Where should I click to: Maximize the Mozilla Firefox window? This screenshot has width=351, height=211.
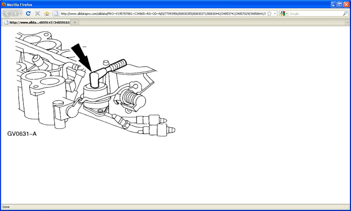[340, 4]
